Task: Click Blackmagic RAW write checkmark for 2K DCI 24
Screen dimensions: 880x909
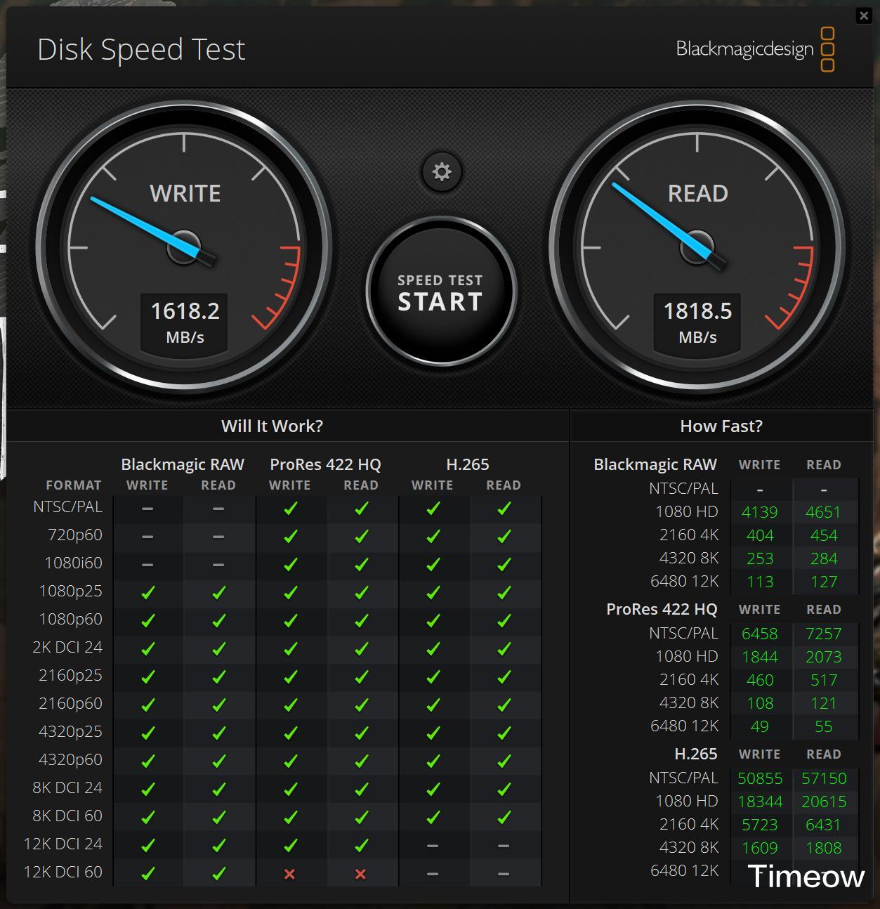Action: 147,648
